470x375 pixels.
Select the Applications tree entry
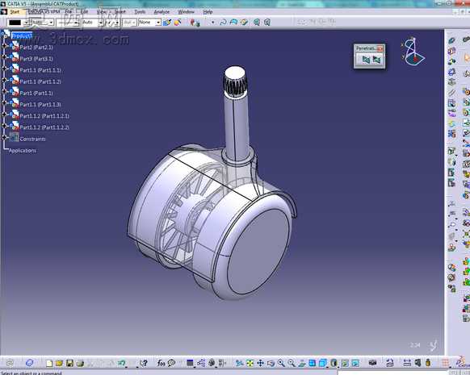pos(22,151)
